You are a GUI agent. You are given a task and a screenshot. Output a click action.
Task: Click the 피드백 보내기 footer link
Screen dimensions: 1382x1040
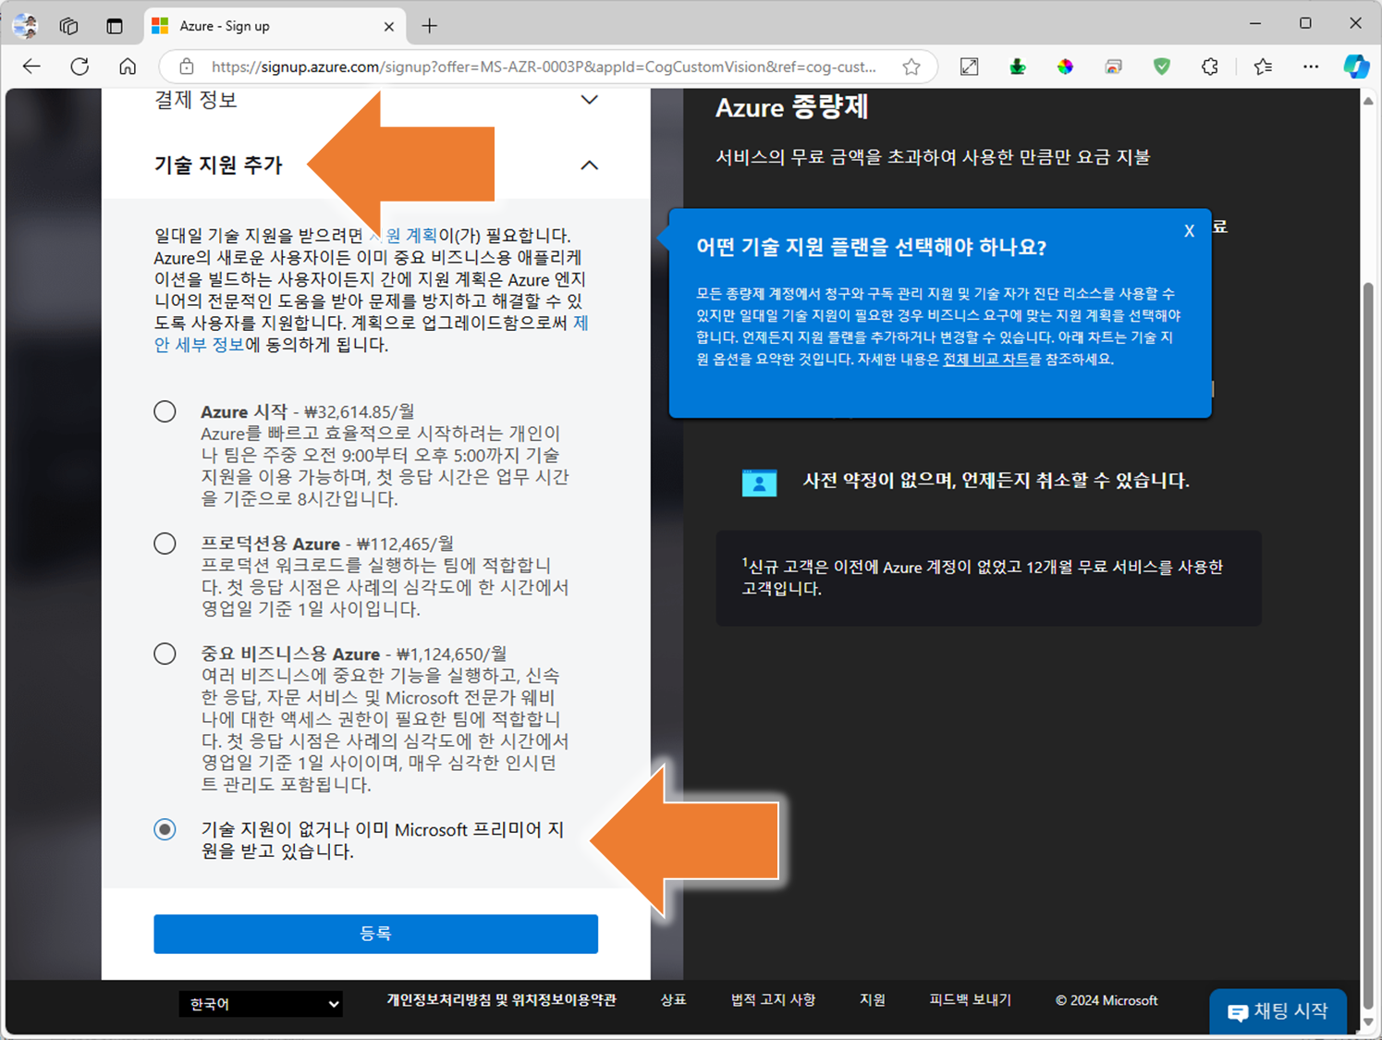pyautogui.click(x=970, y=1000)
